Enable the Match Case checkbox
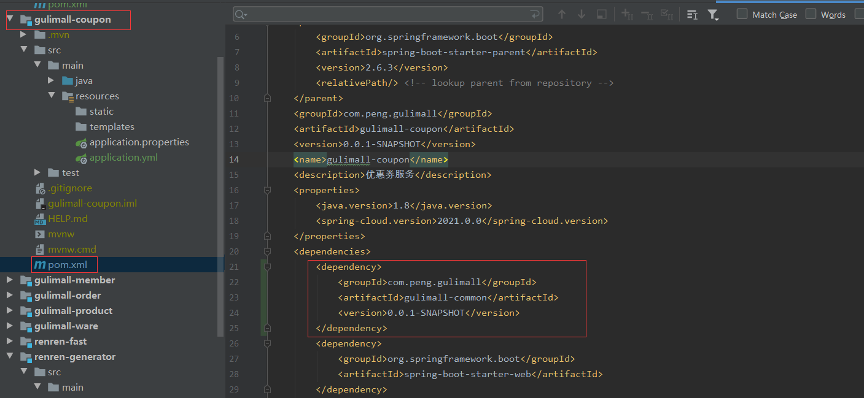The image size is (864, 398). (742, 14)
